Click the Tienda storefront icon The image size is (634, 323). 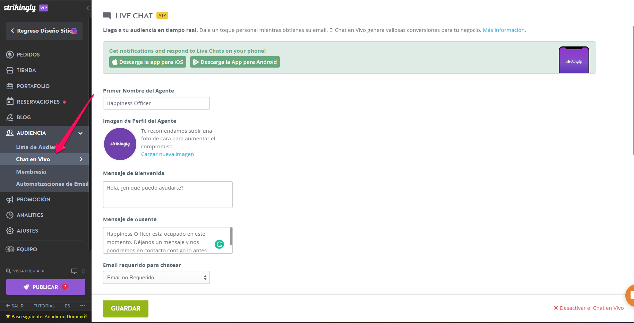click(x=10, y=70)
